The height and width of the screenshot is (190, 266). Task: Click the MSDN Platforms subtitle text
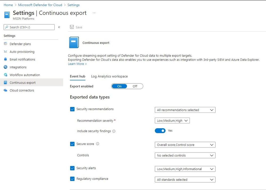(x=24, y=19)
